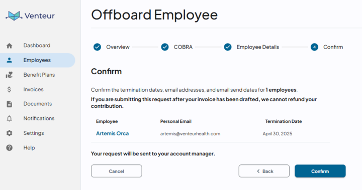362x190 pixels.
Task: Click the Notifications bell icon
Action: coord(9,119)
